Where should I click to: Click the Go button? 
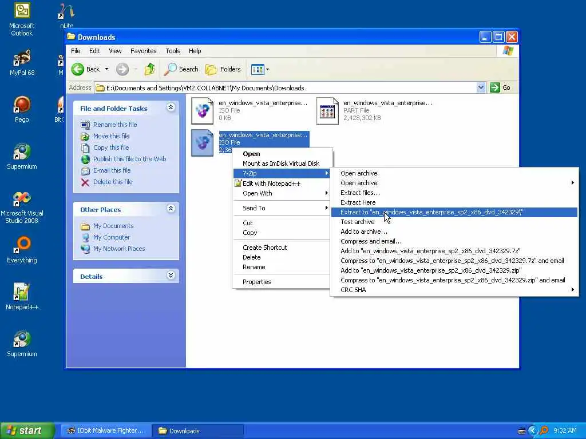pyautogui.click(x=501, y=87)
